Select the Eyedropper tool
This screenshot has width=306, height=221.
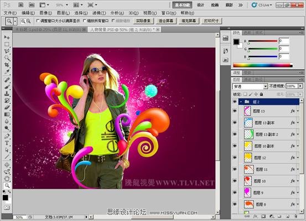(x=7, y=71)
